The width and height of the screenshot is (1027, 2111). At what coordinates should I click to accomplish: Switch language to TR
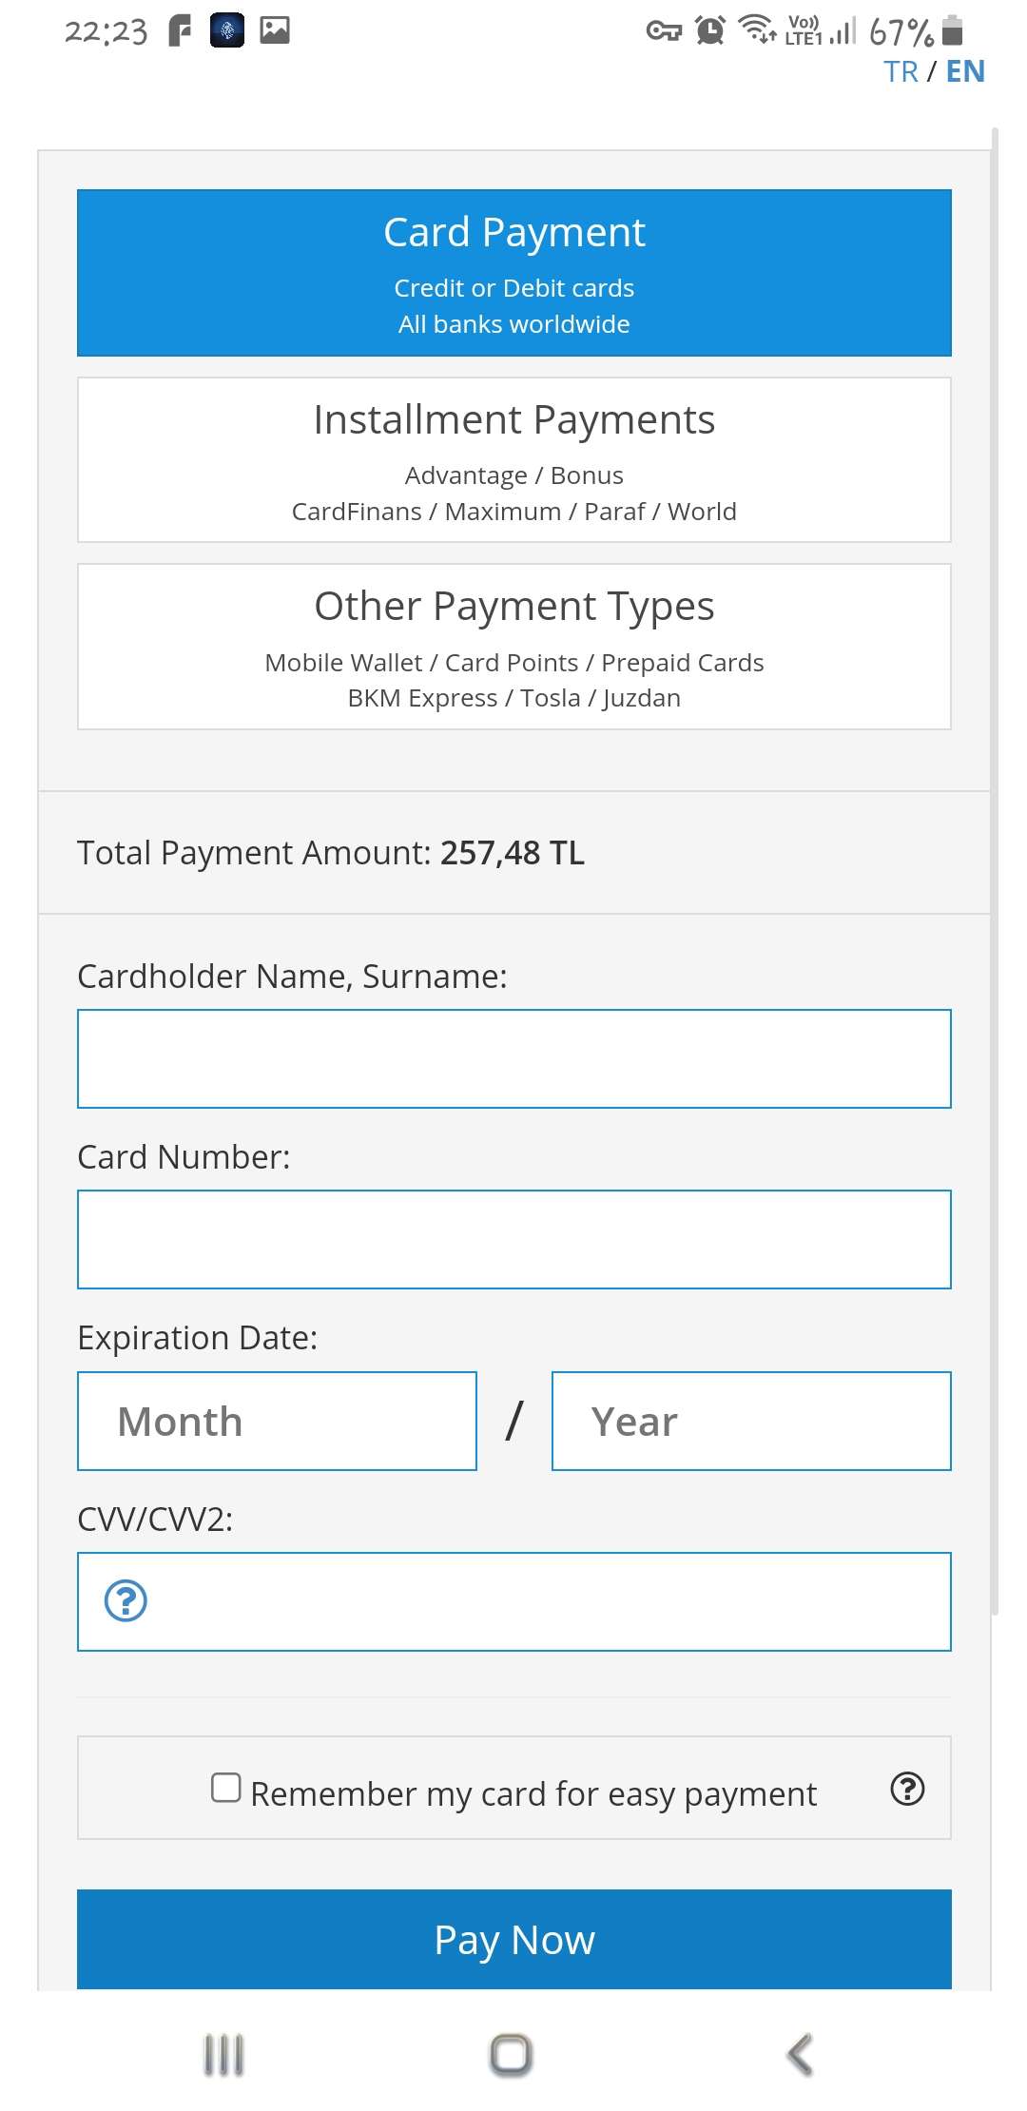click(x=901, y=72)
